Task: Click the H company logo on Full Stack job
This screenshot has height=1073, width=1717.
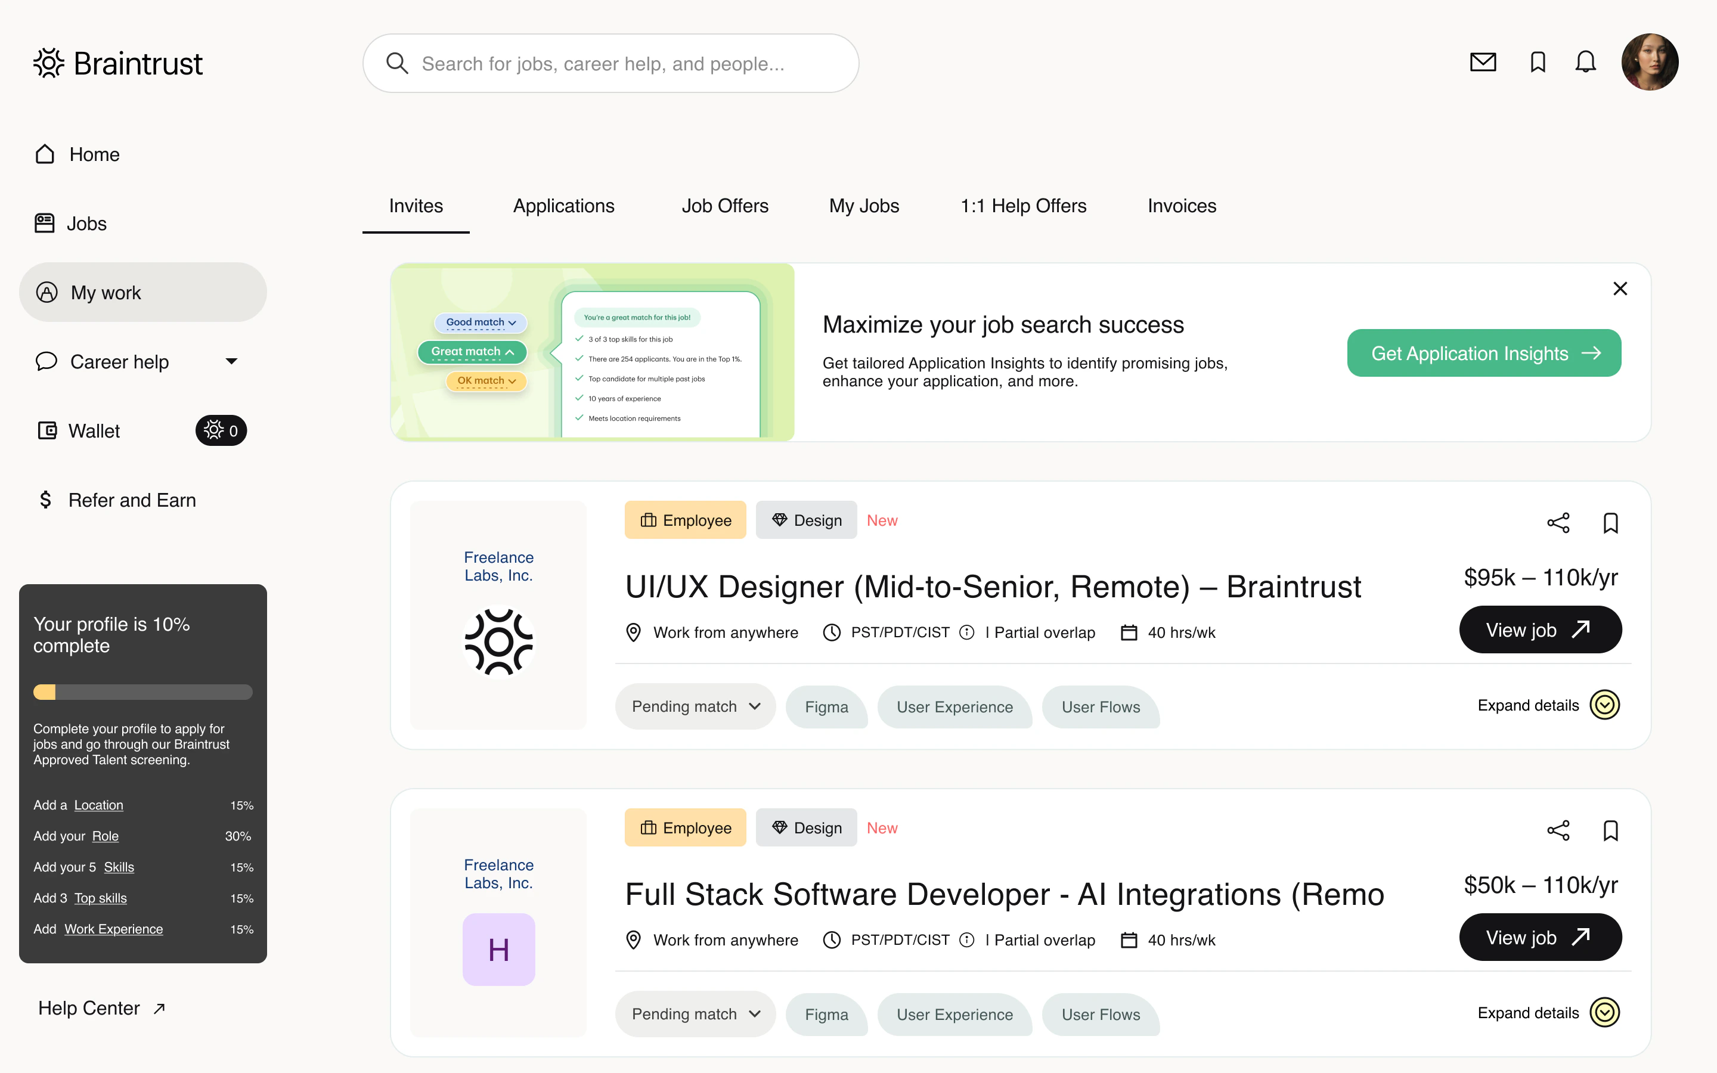Action: click(x=498, y=950)
